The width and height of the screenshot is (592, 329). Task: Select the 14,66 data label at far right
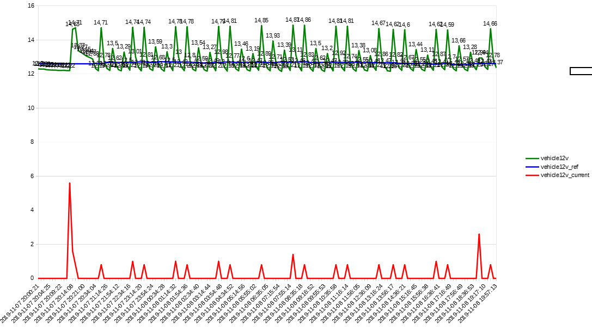click(x=490, y=24)
